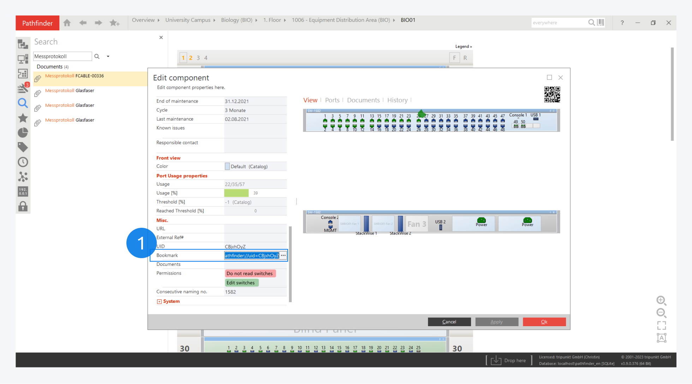Toggle the rack front view F button
This screenshot has width=692, height=384.
[x=454, y=58]
